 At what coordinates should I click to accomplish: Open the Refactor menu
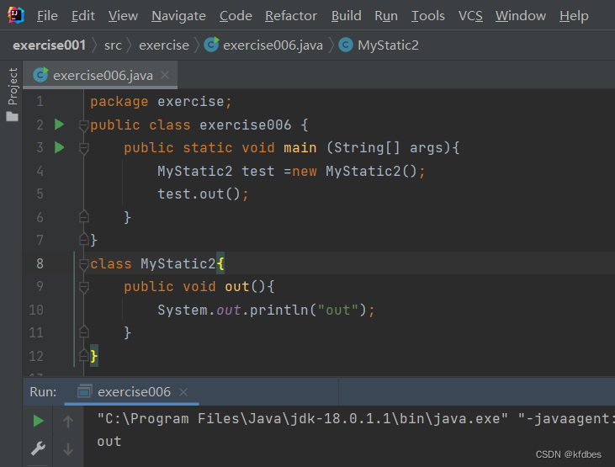pos(291,16)
